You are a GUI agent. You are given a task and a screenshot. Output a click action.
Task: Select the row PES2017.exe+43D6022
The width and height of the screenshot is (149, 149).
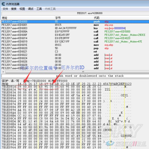pos(75,55)
